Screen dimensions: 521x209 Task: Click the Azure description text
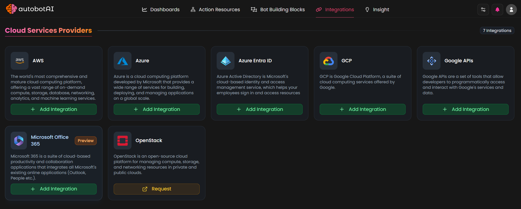click(x=154, y=87)
